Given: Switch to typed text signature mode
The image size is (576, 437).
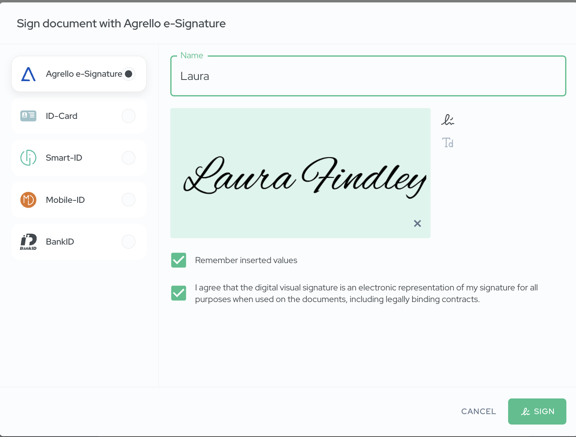Looking at the screenshot, I should 447,143.
